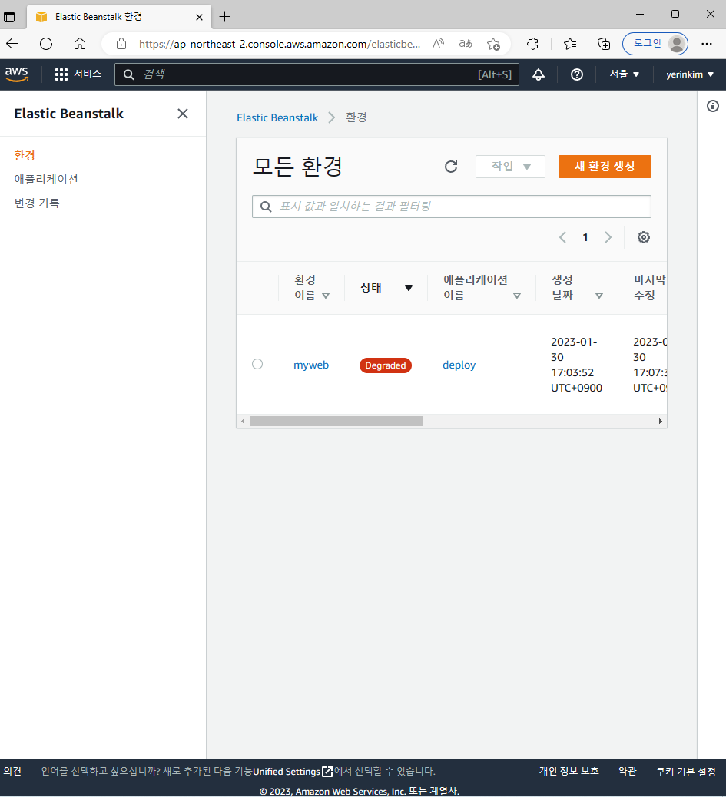Image resolution: width=726 pixels, height=797 pixels.
Task: Sort by 애플리케이션 이름 column
Action: tap(482, 288)
